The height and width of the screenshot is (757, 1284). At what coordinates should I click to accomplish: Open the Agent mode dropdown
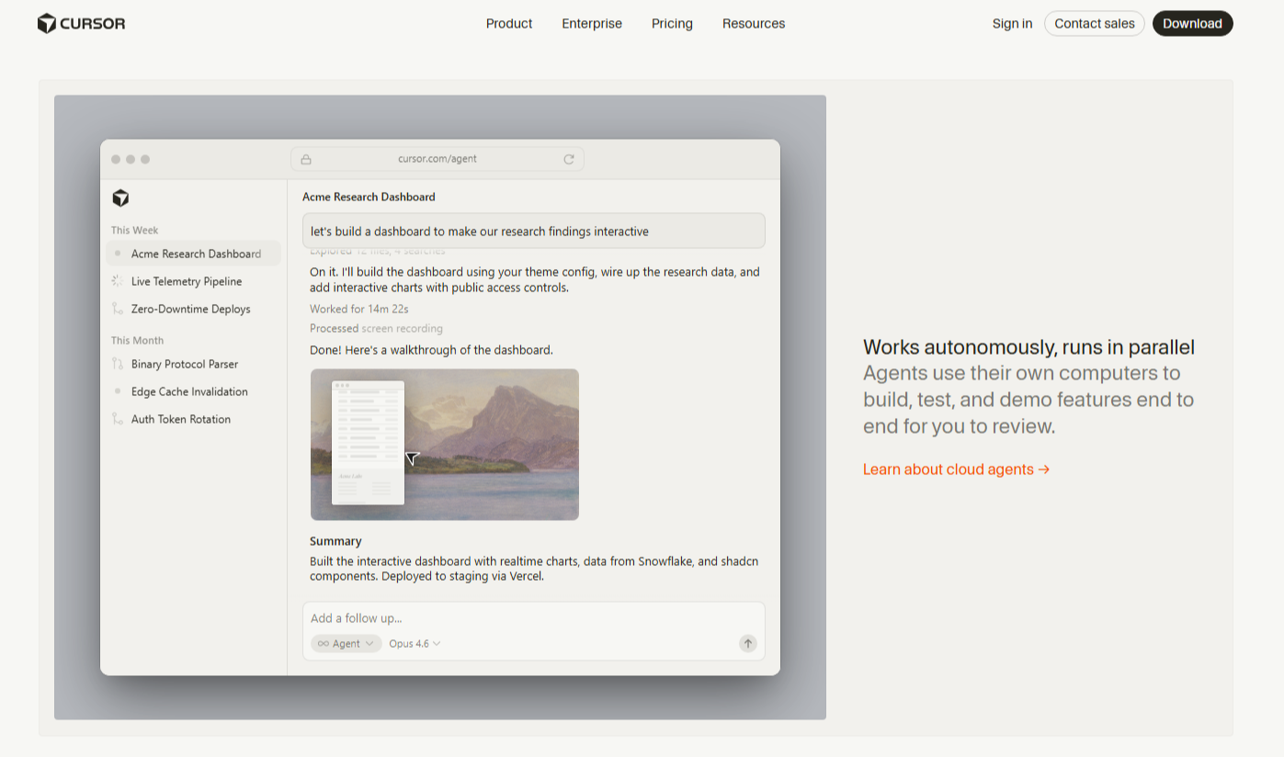pos(346,643)
